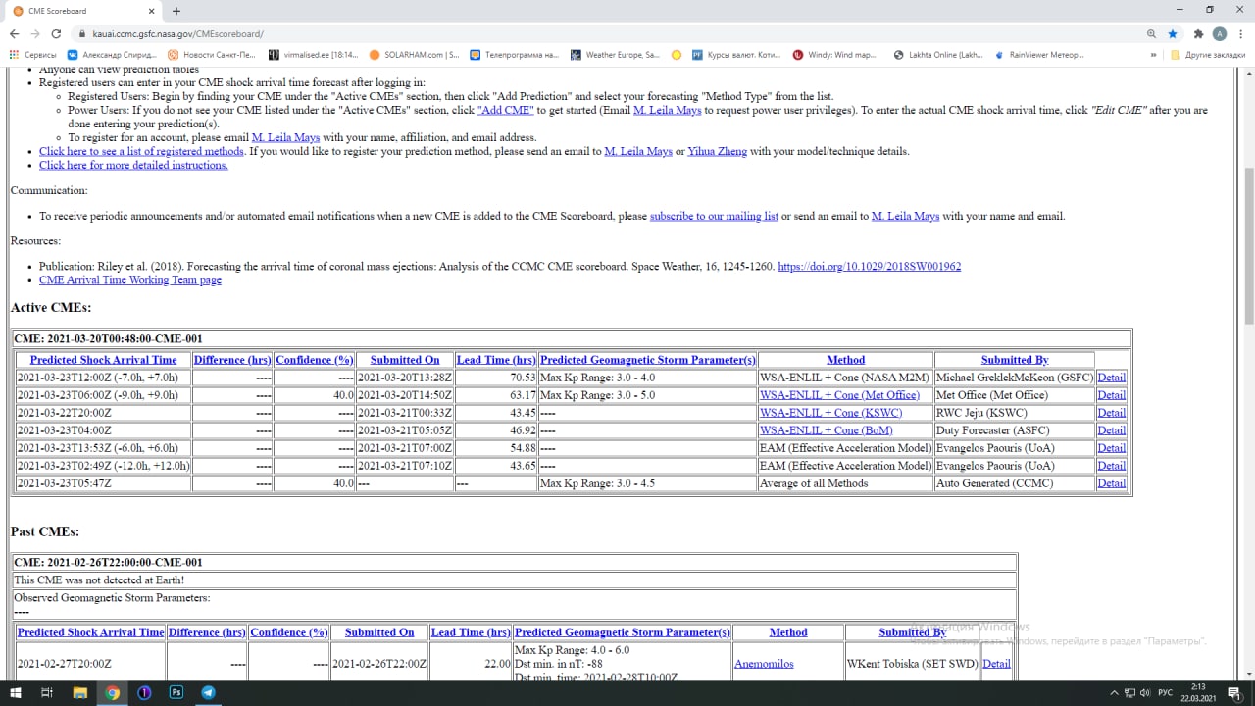Select text '2021-03-23T05:47Z' in Active CMEs

tap(65, 483)
